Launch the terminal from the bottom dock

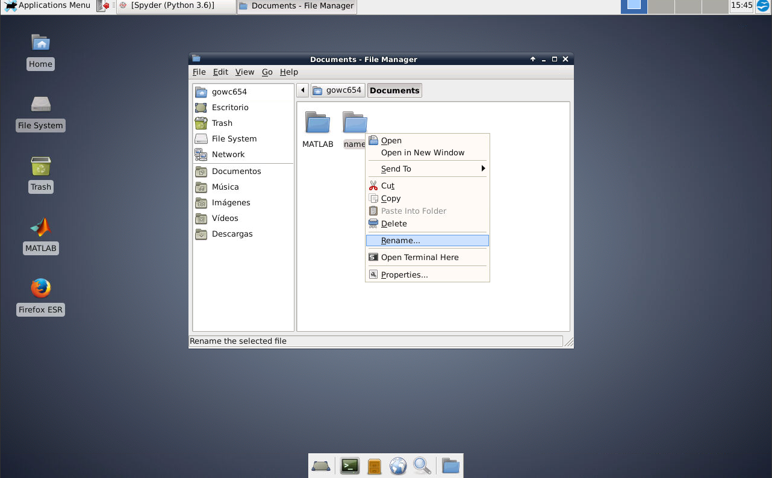tap(350, 466)
